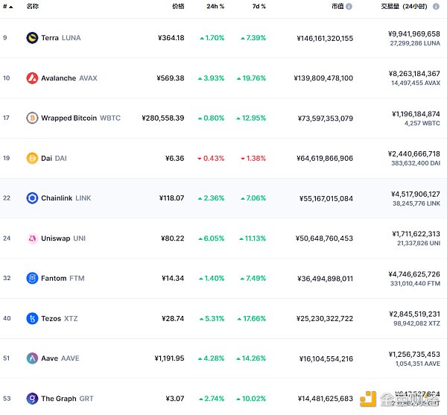Open the Wrapped Bitcoin name link
The height and width of the screenshot is (415, 447).
click(69, 118)
